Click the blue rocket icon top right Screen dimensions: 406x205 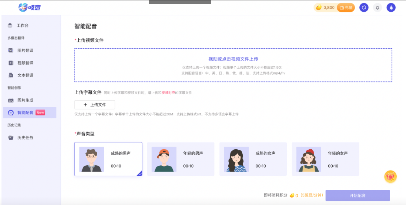[x=391, y=8]
